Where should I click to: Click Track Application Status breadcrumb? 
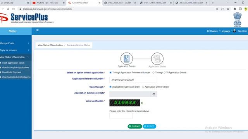[78, 45]
